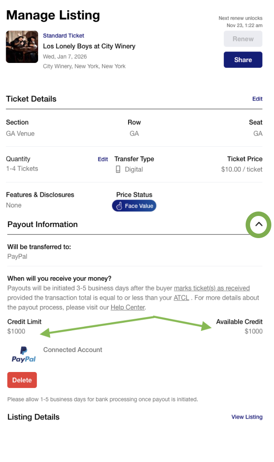This screenshot has height=462, width=274.
Task: Select the Standard Ticket label
Action: tap(63, 35)
